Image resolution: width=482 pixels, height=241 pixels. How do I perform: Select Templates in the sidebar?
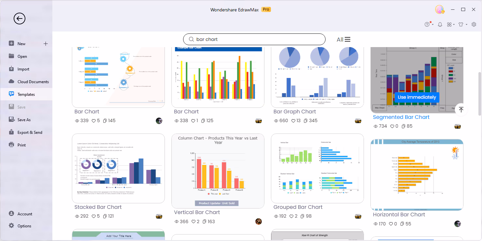[26, 95]
